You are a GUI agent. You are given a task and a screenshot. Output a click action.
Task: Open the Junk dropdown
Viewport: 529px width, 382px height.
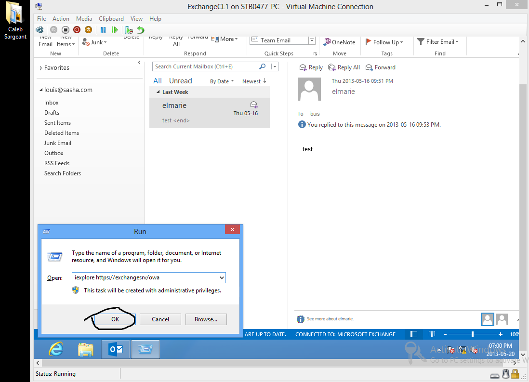105,42
